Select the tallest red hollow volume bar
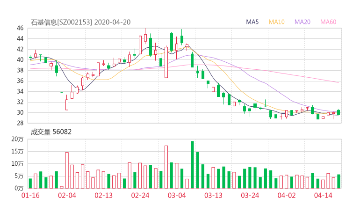The height and width of the screenshot is (206, 346). point(166,167)
